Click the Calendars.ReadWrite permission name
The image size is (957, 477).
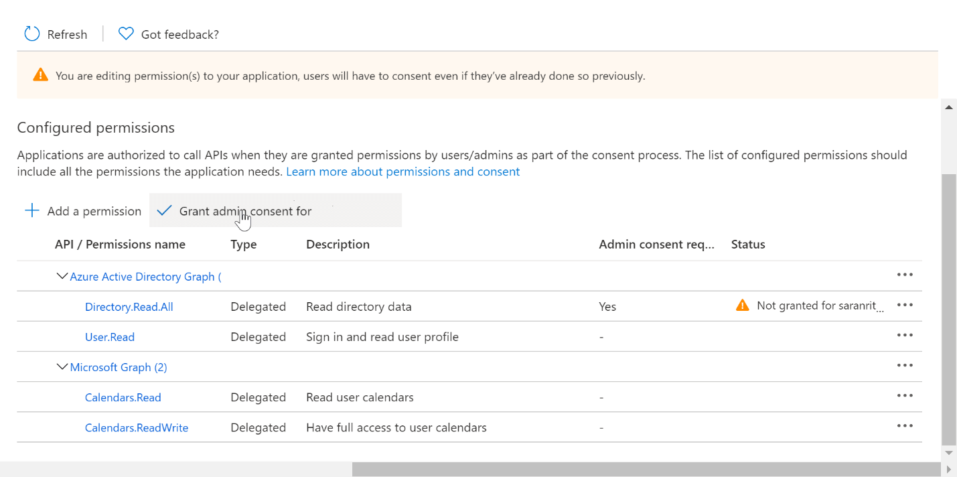[137, 427]
